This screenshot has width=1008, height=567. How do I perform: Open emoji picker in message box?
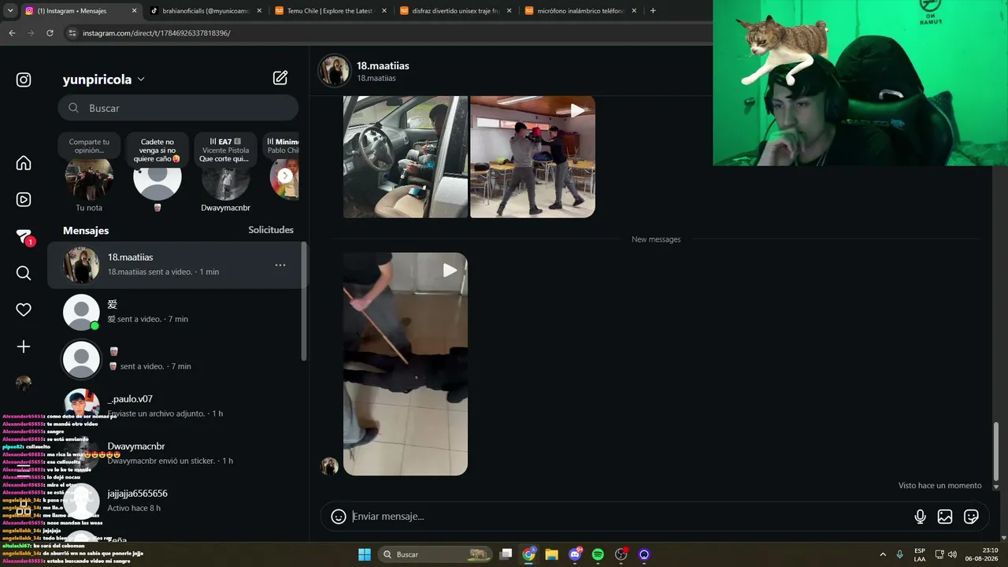pyautogui.click(x=339, y=517)
